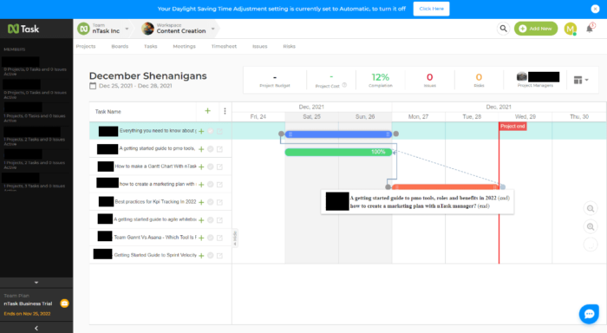Open the user profile avatar
This screenshot has height=333, width=607.
[x=571, y=29]
